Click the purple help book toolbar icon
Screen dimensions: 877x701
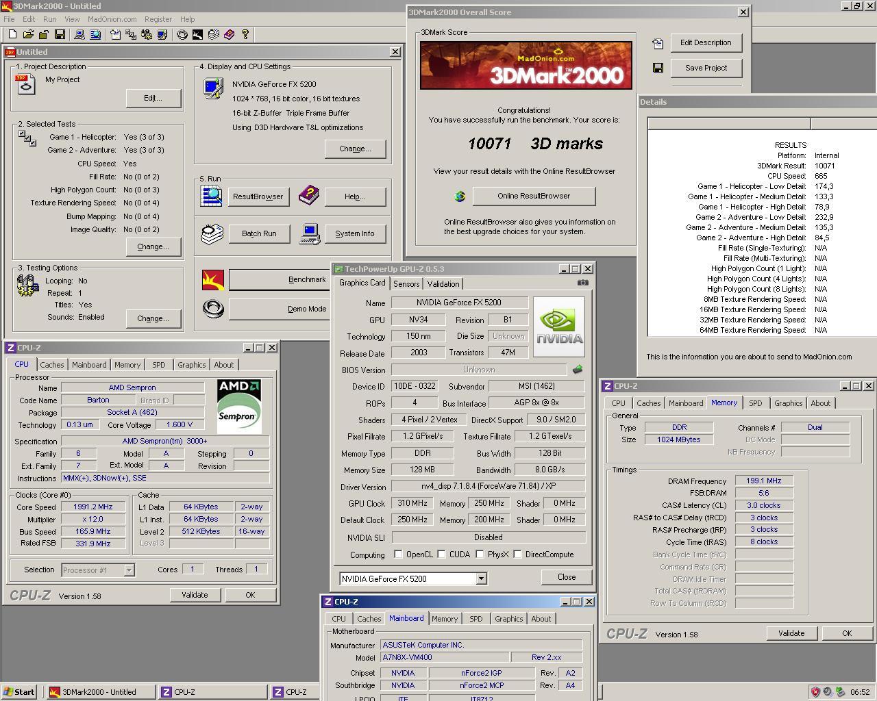coord(229,34)
